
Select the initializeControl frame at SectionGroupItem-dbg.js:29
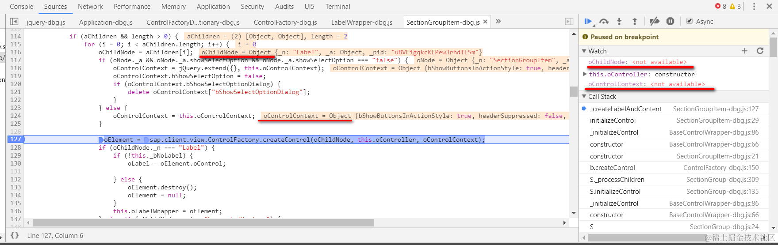click(x=674, y=121)
